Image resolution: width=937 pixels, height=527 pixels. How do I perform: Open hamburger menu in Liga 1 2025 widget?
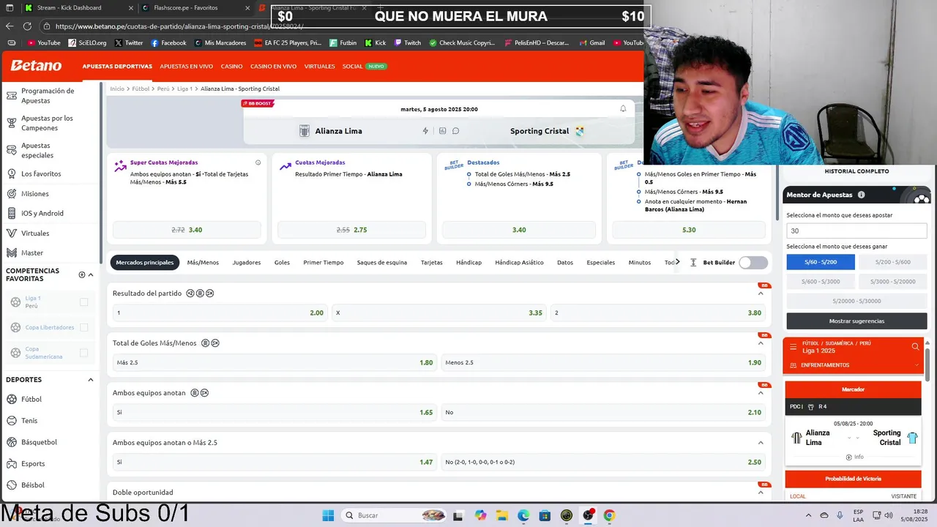(x=793, y=347)
